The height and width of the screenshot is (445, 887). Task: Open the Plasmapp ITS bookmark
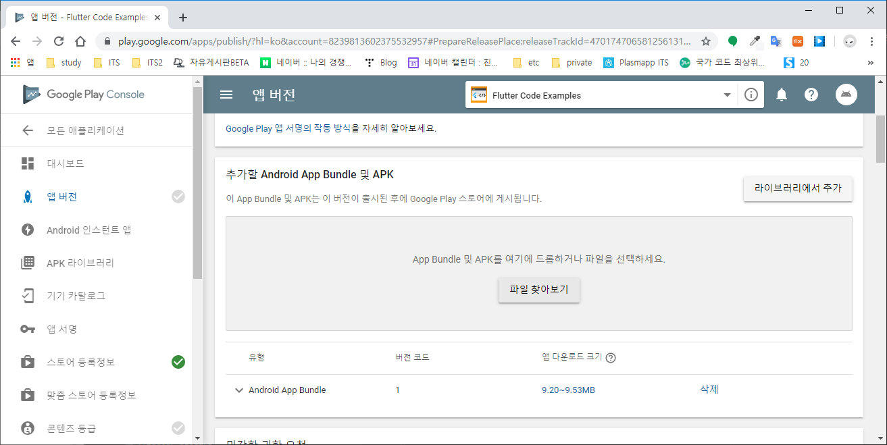[636, 63]
